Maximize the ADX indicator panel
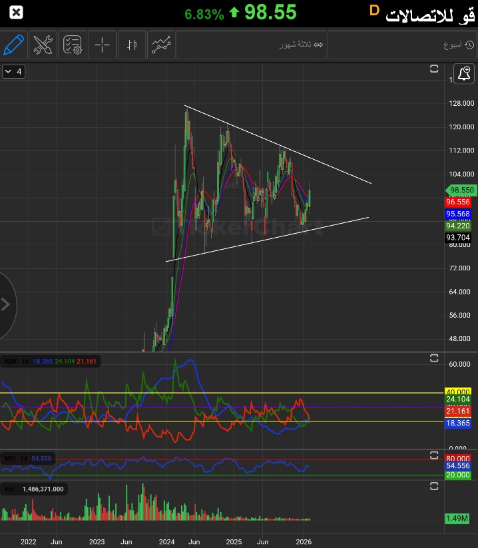Screen dimensions: 478x548 click(x=434, y=358)
